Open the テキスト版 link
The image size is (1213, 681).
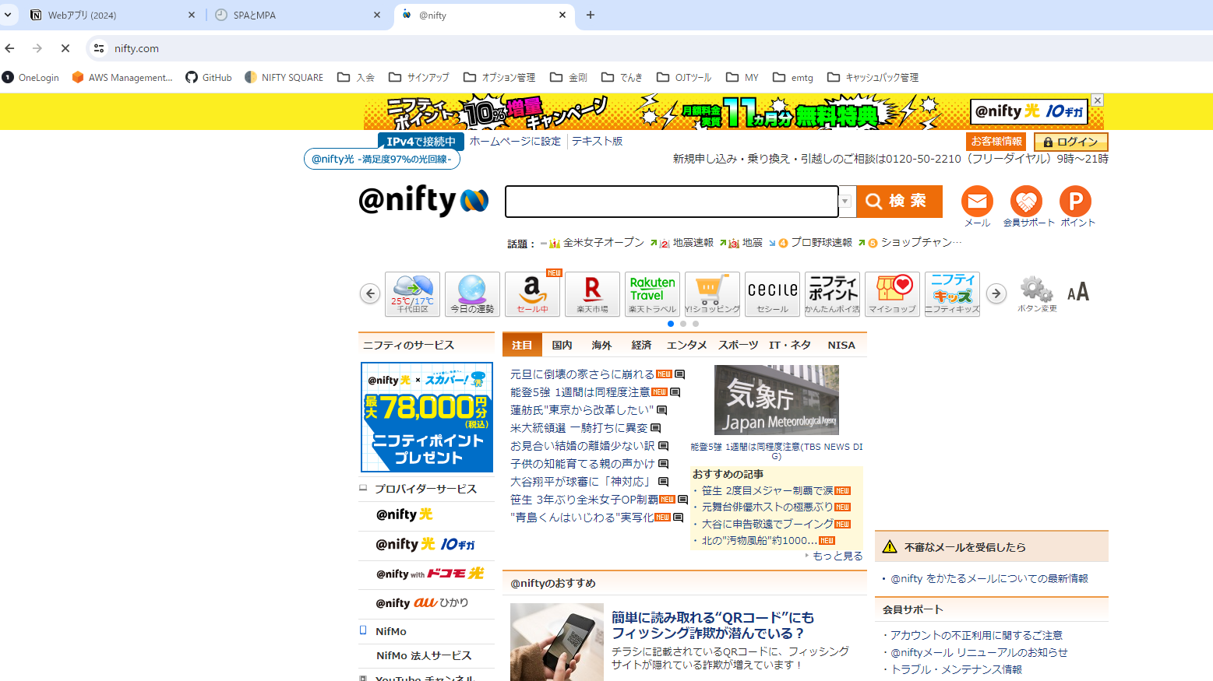[598, 142]
